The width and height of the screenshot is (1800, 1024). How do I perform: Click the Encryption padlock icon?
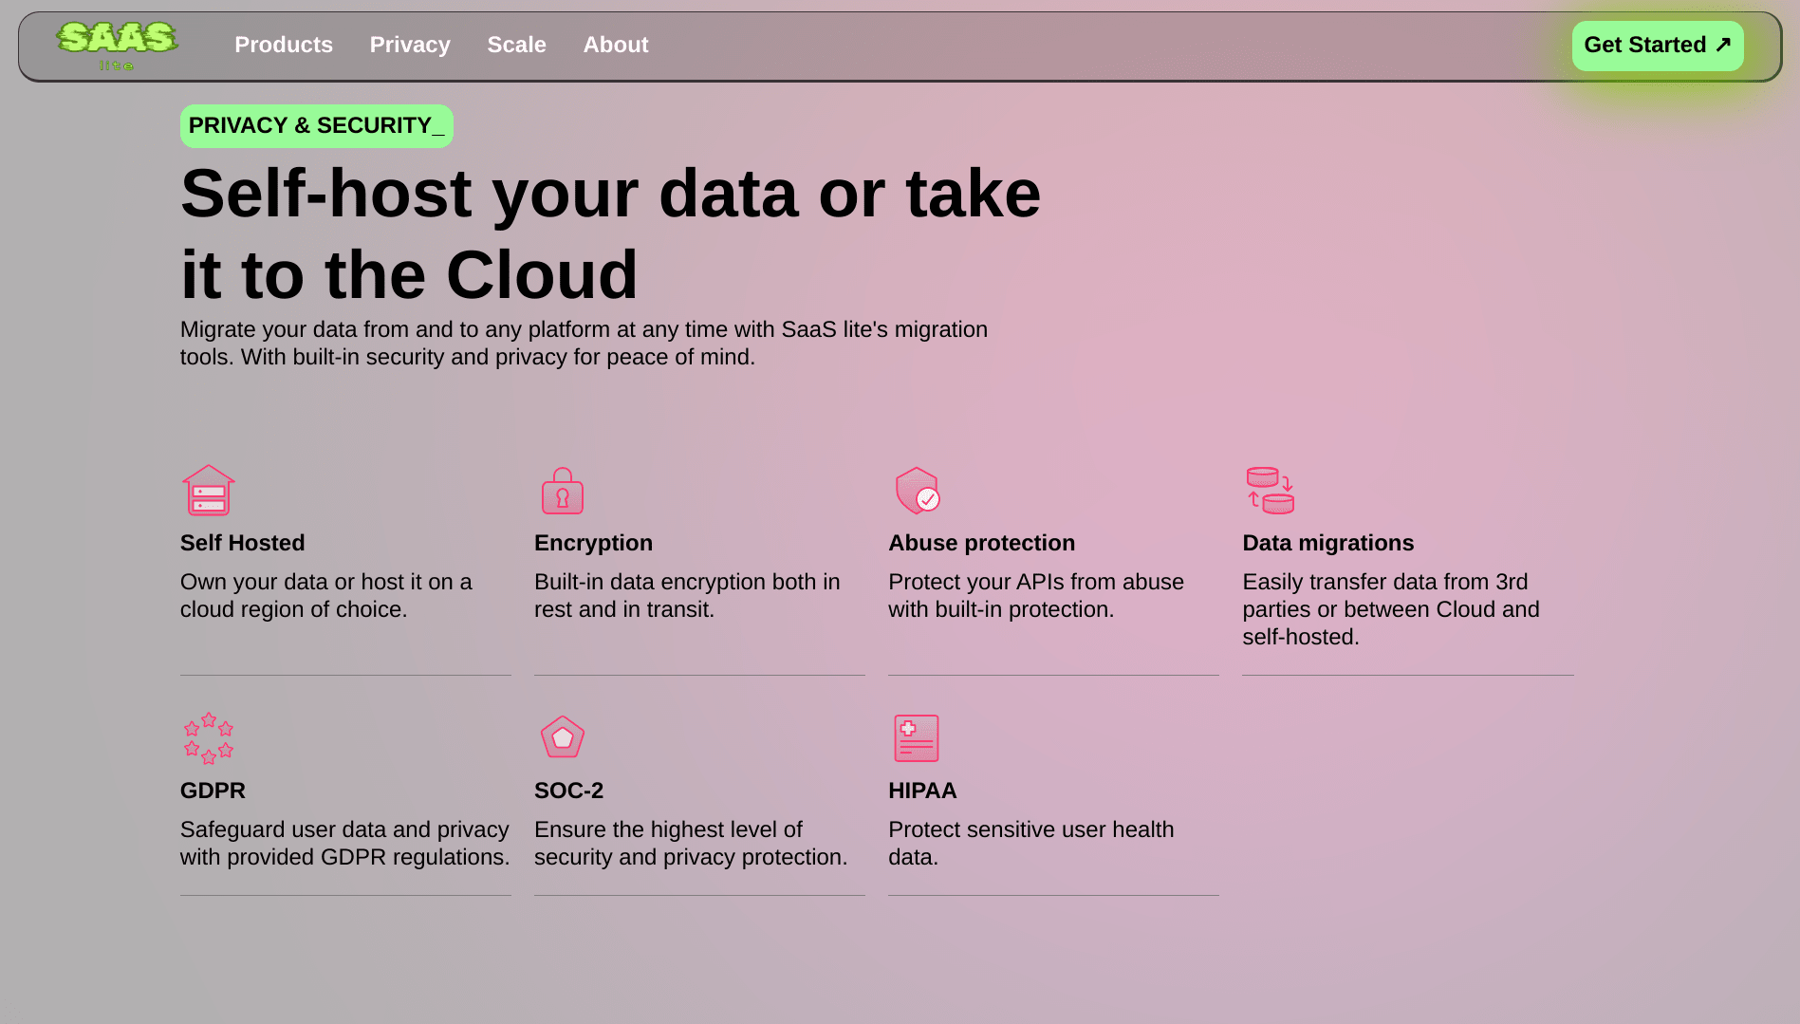click(563, 490)
